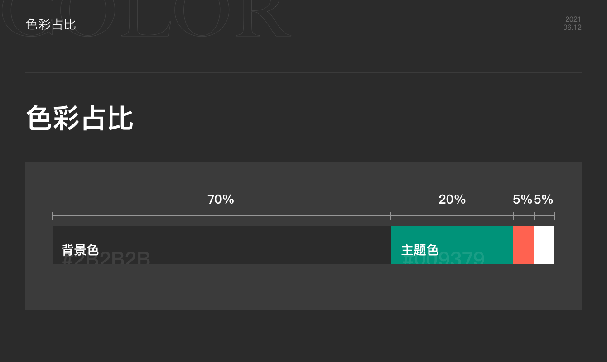Screen dimensions: 607x362
Task: Click the "2021 06.12" date text
Action: click(x=573, y=23)
